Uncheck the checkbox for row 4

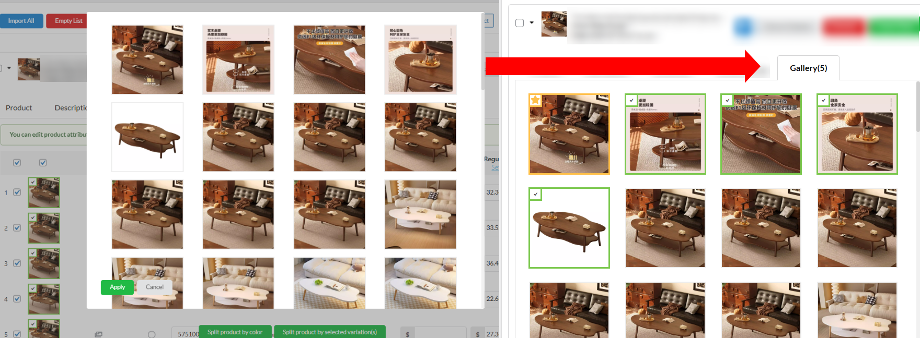(x=17, y=299)
